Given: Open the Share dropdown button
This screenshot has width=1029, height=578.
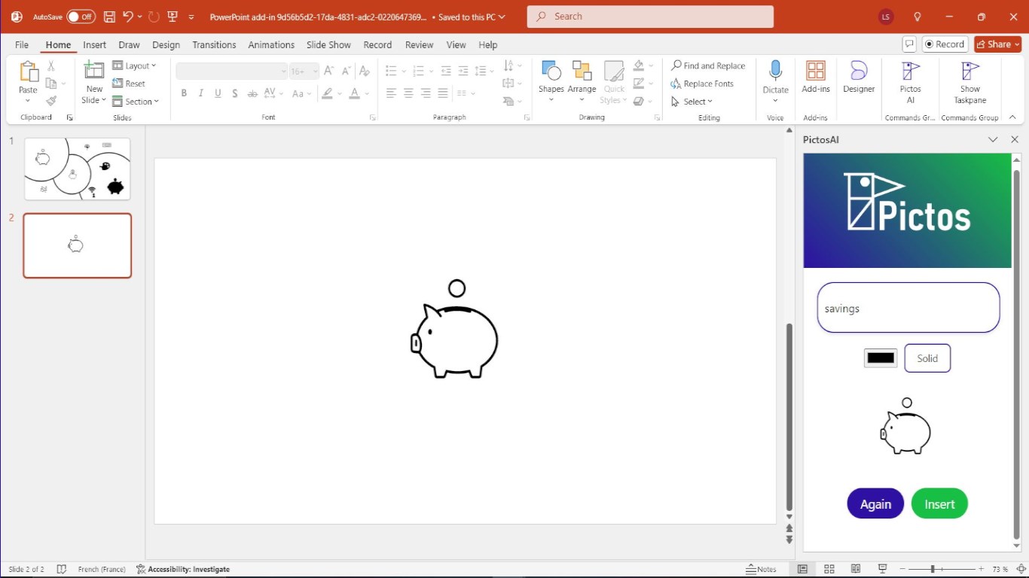Looking at the screenshot, I should pos(997,44).
